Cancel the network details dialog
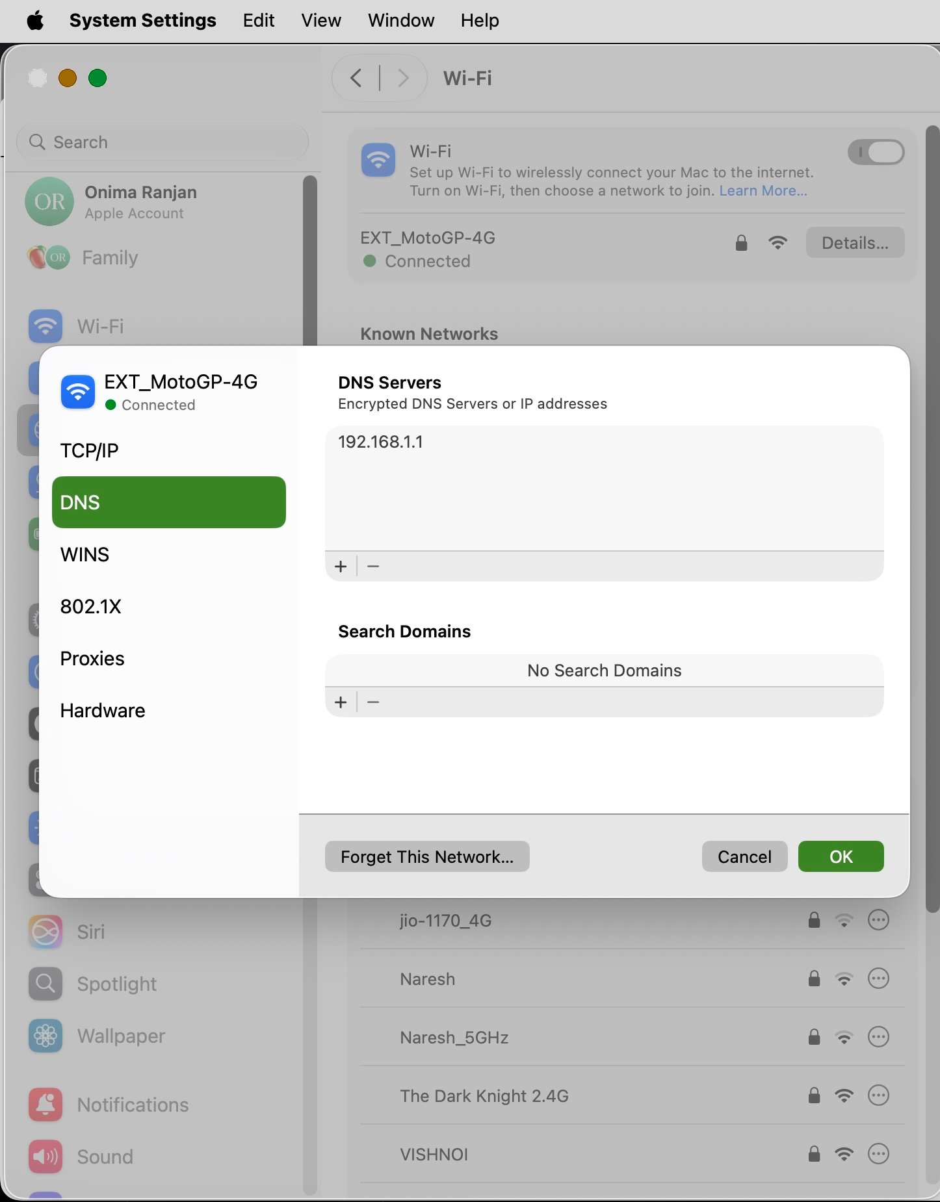 (744, 857)
